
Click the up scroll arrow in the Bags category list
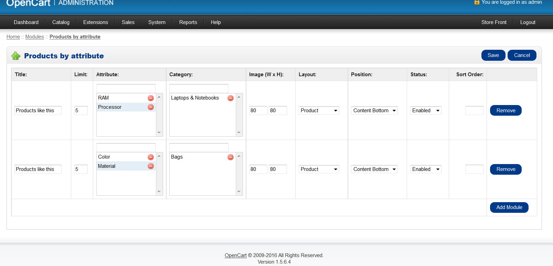(x=239, y=156)
